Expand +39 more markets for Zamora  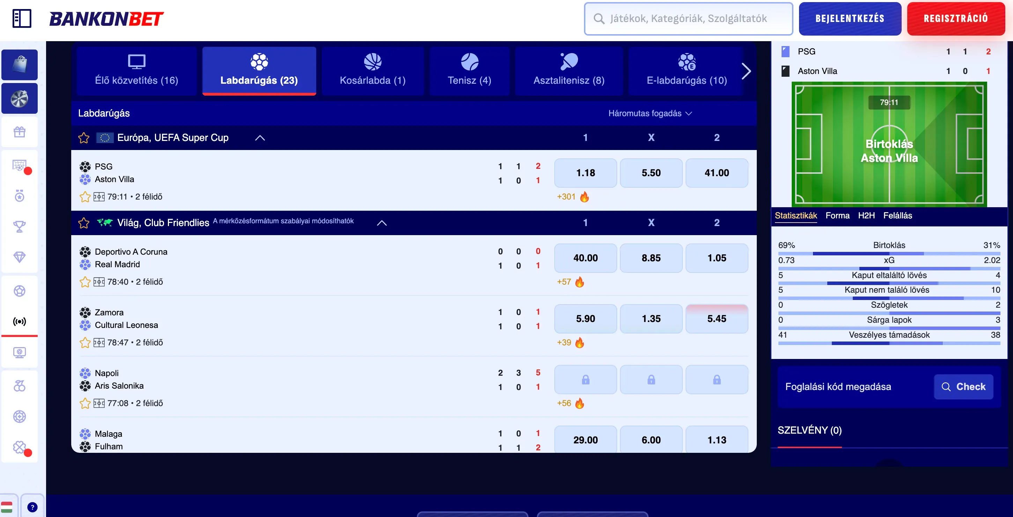[564, 343]
